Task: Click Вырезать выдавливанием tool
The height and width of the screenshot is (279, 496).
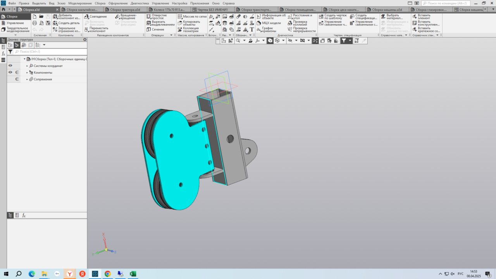Action: (x=160, y=23)
